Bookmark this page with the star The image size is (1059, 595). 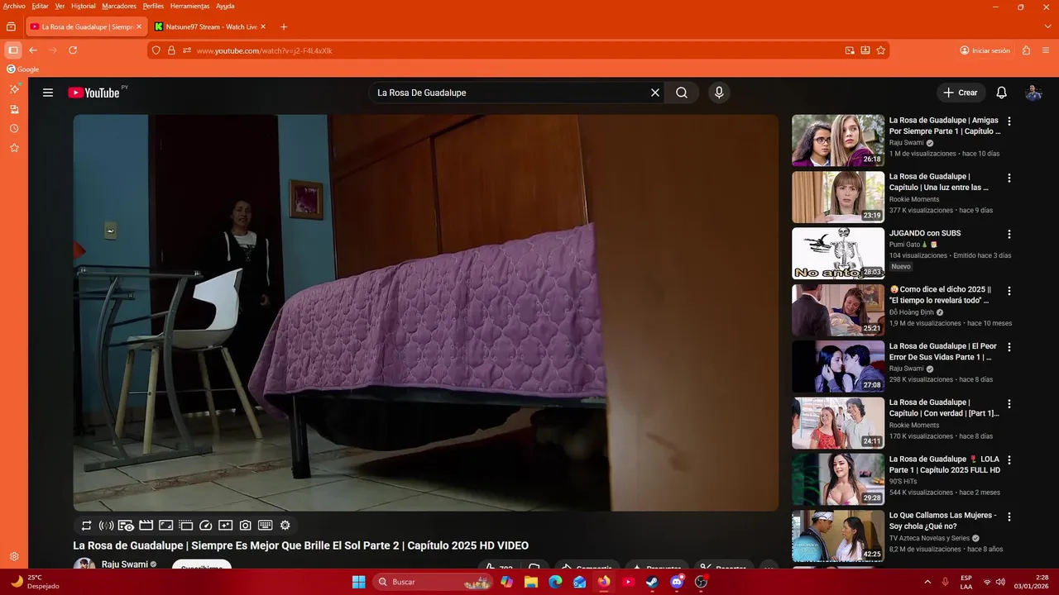(x=881, y=50)
